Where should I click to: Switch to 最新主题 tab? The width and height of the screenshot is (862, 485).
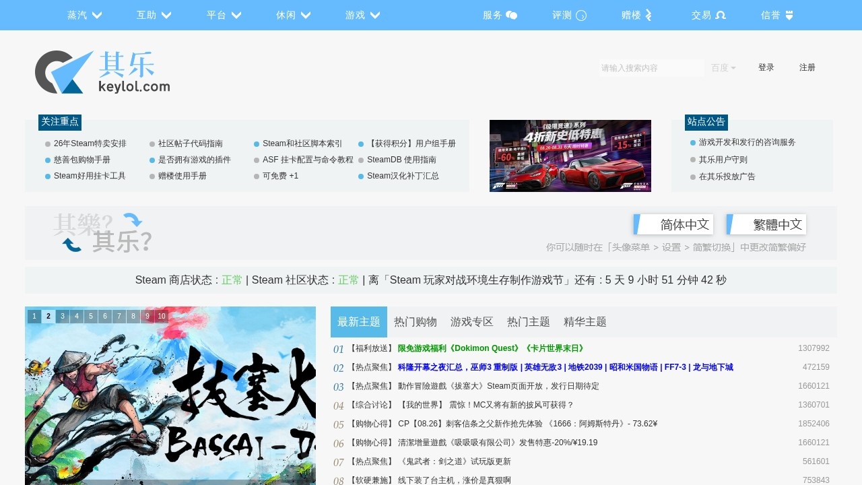tap(359, 322)
